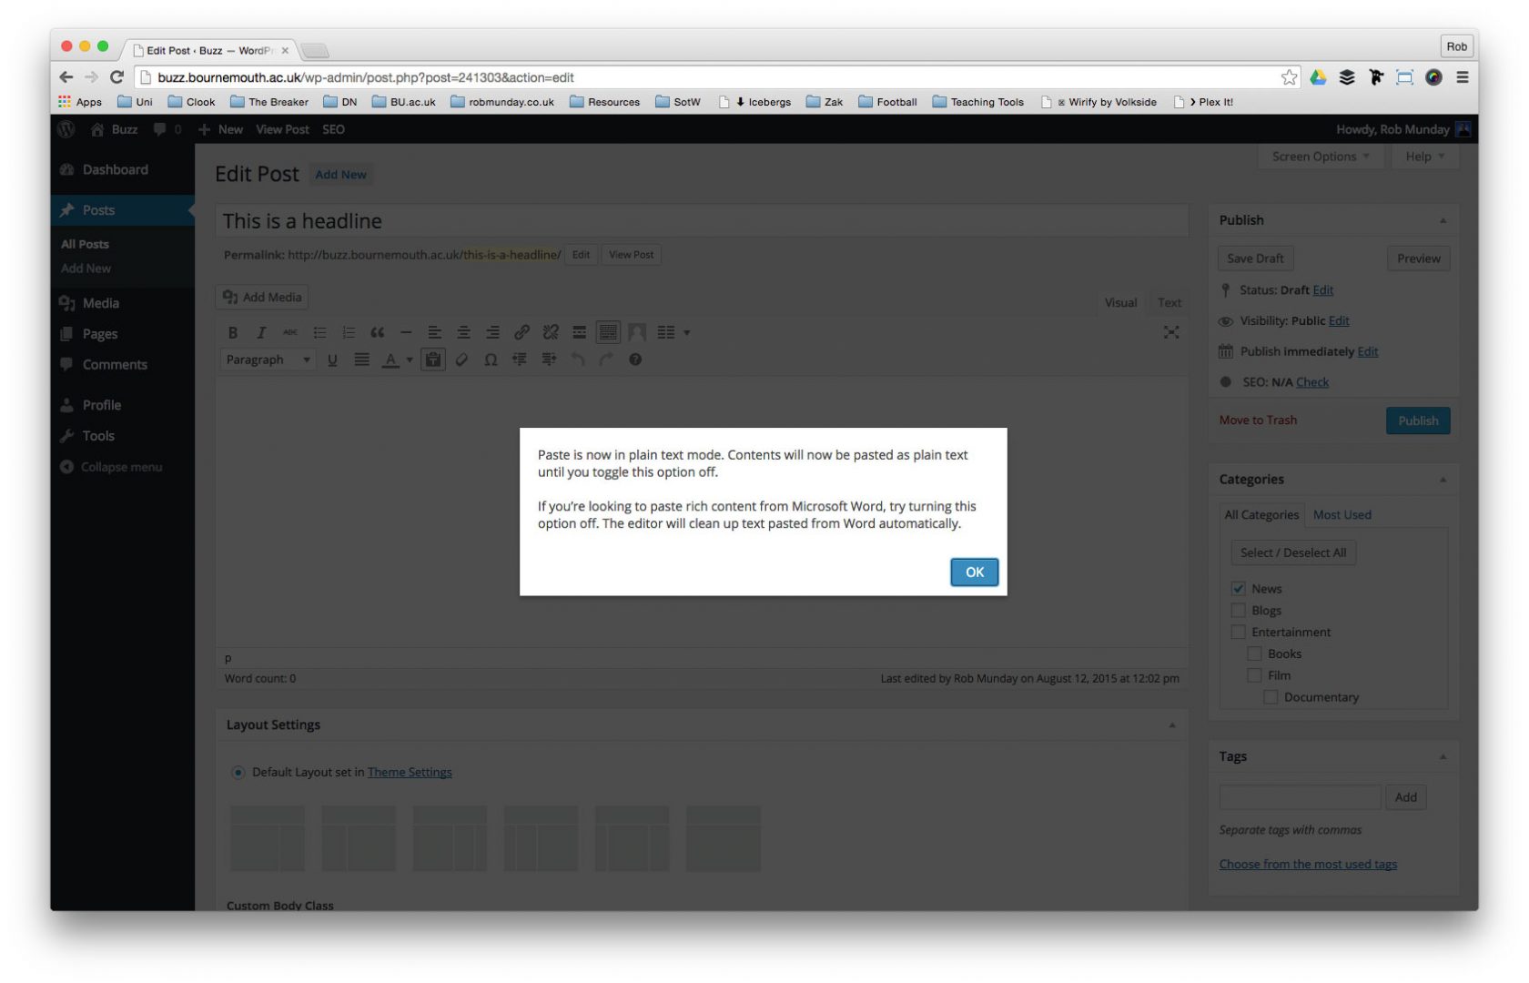This screenshot has width=1529, height=983.
Task: Insert Read More tag
Action: pyautogui.click(x=579, y=332)
